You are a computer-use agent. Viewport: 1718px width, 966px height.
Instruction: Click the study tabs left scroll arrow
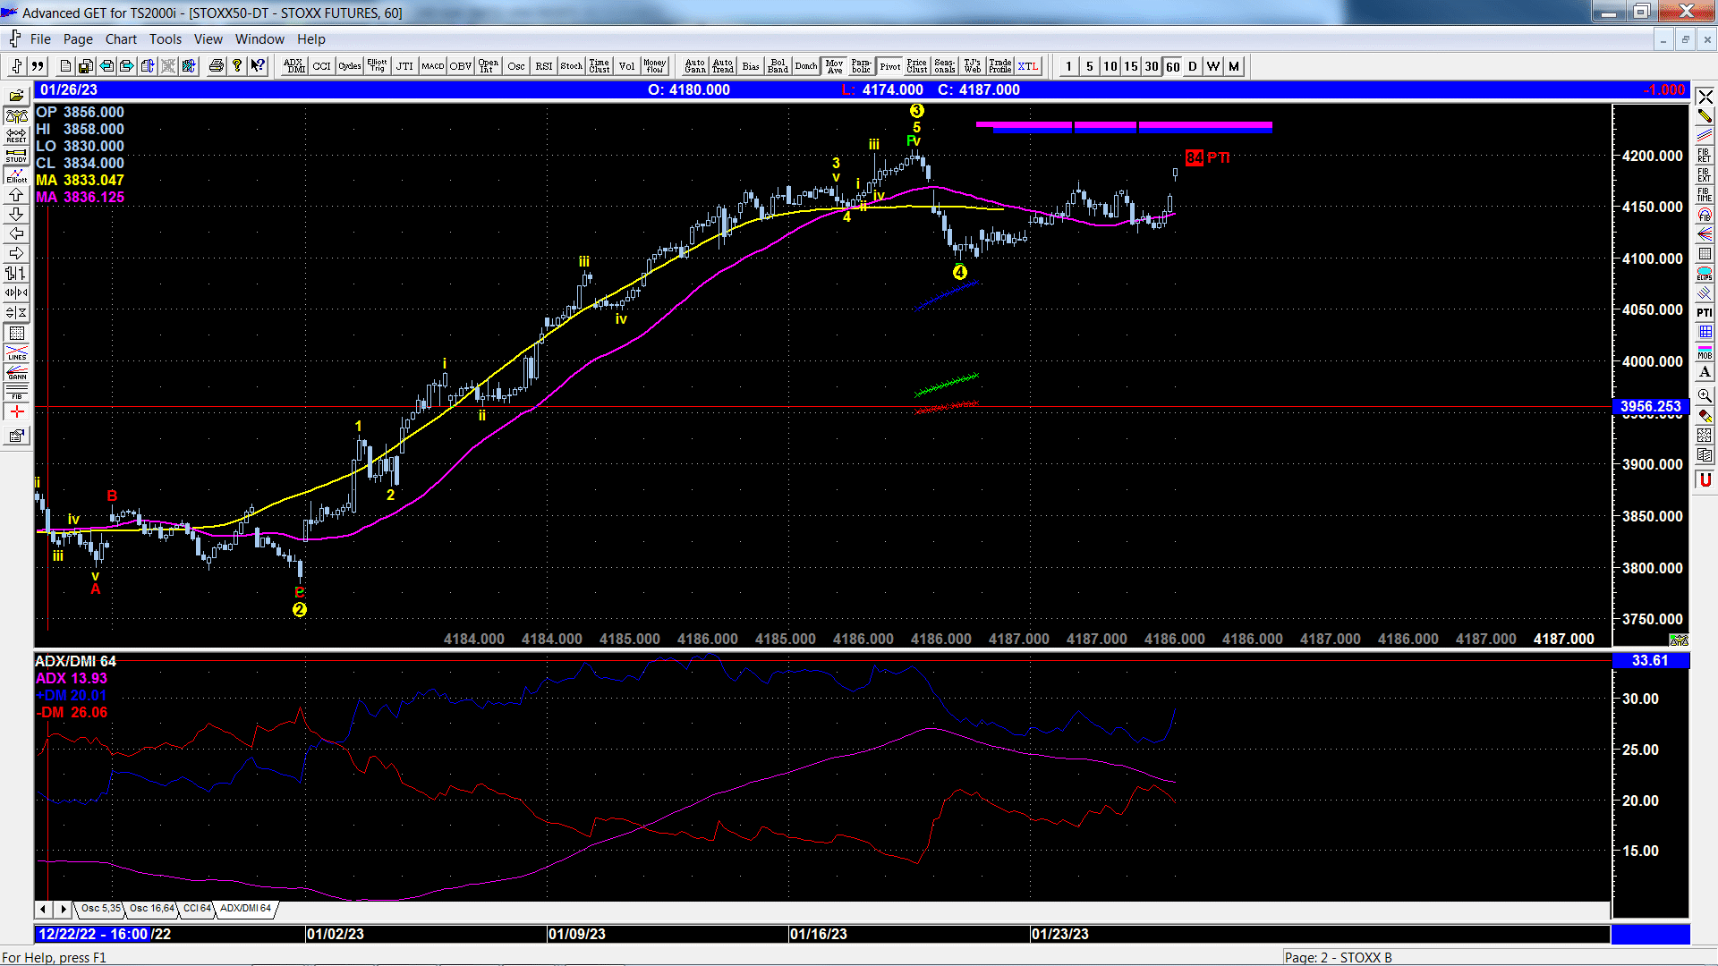point(43,909)
